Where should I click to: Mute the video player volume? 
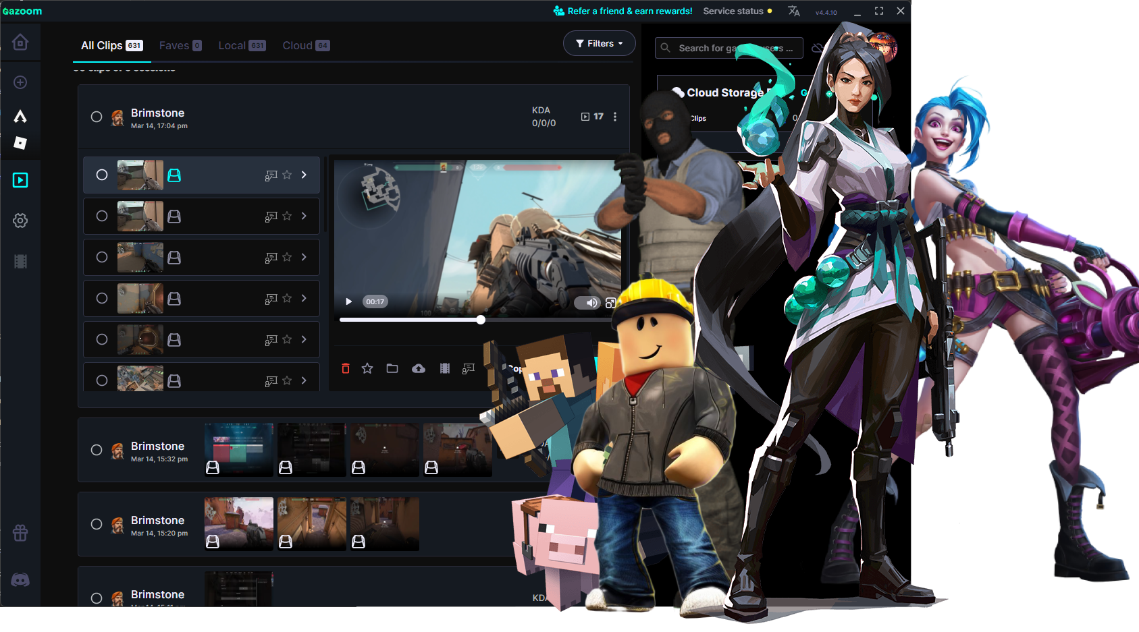[x=587, y=302]
